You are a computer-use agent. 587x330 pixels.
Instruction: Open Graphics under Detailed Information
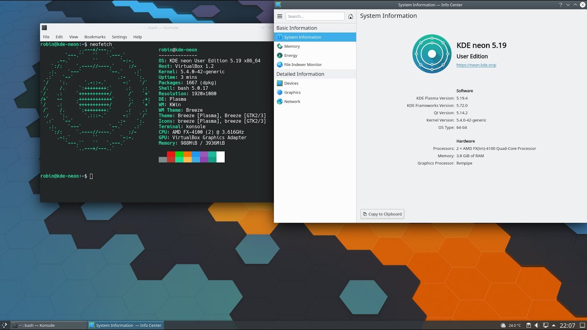[x=315, y=93]
